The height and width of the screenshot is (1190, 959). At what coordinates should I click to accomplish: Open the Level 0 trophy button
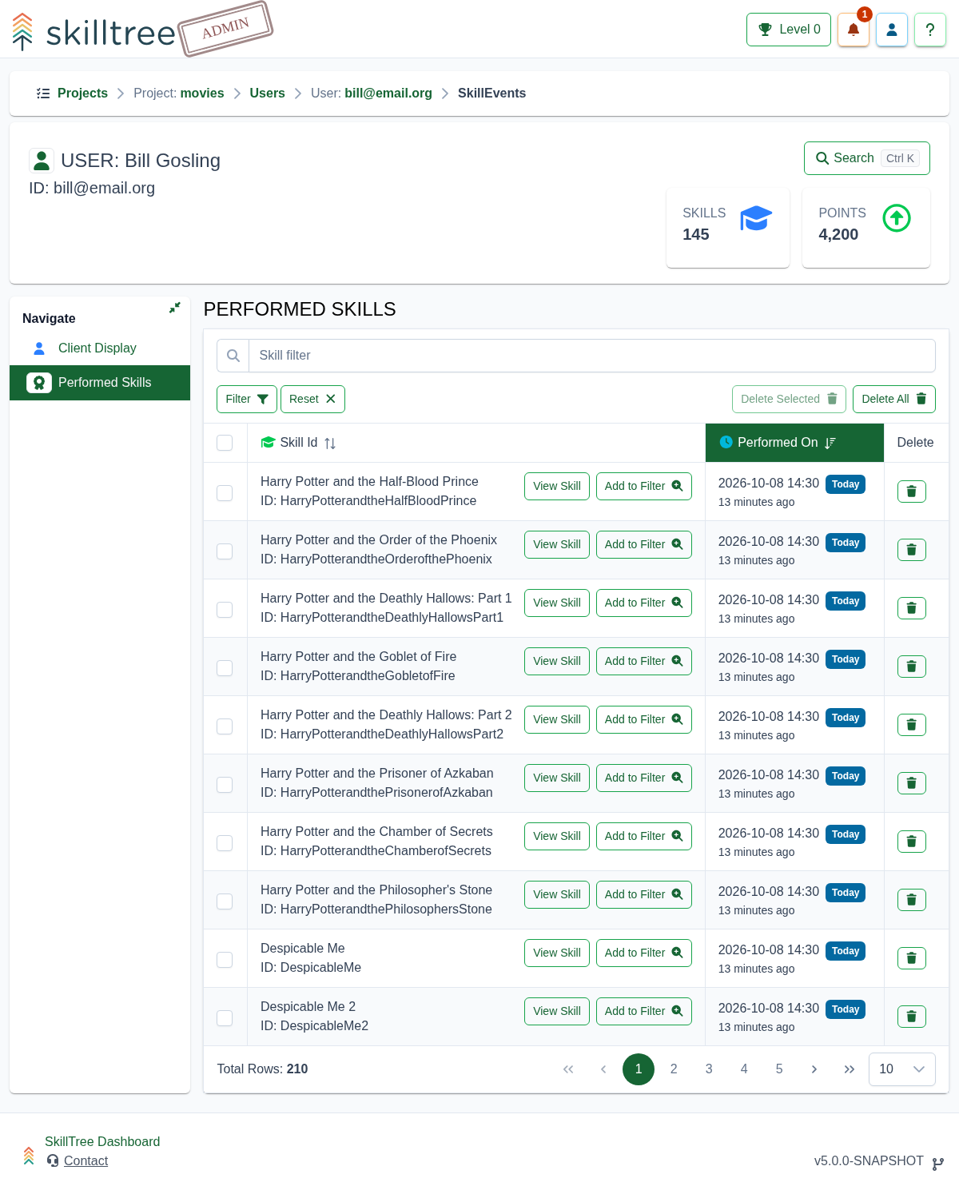(789, 30)
